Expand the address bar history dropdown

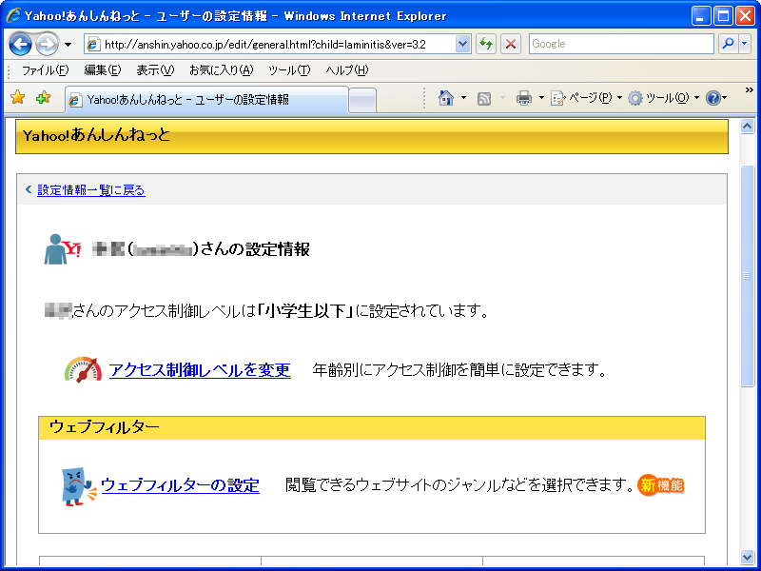(463, 44)
